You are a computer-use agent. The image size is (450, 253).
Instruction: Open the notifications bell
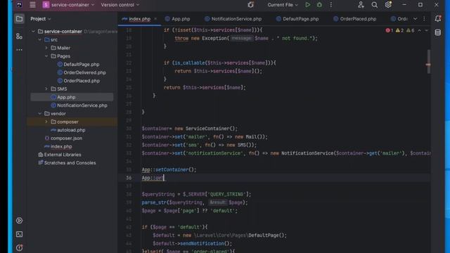pos(437,19)
